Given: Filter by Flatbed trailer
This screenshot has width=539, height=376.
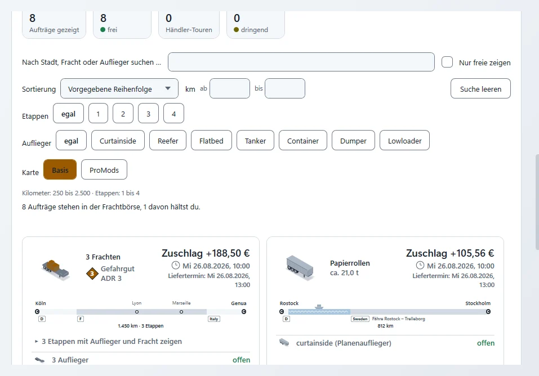Looking at the screenshot, I should click(211, 140).
